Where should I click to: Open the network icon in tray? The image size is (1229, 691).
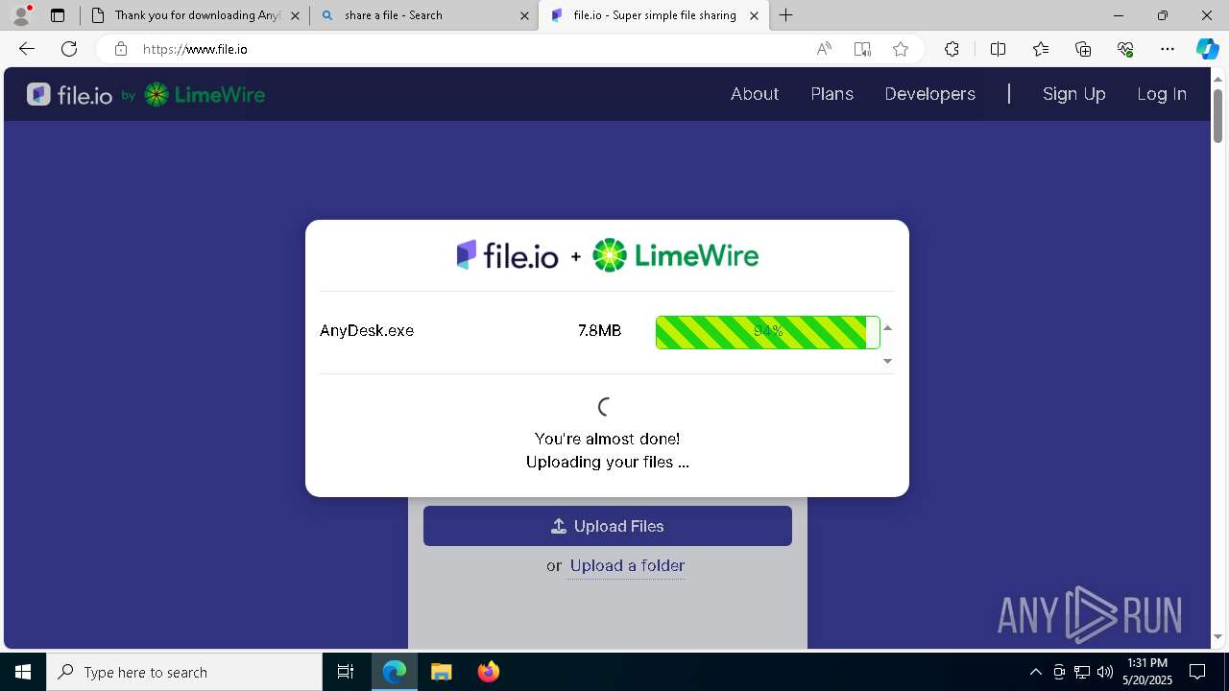pos(1082,672)
